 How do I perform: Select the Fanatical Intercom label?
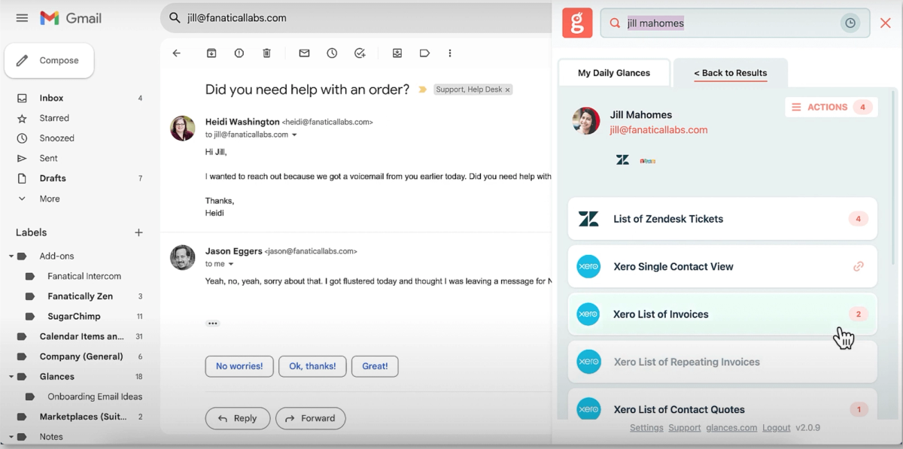[84, 276]
